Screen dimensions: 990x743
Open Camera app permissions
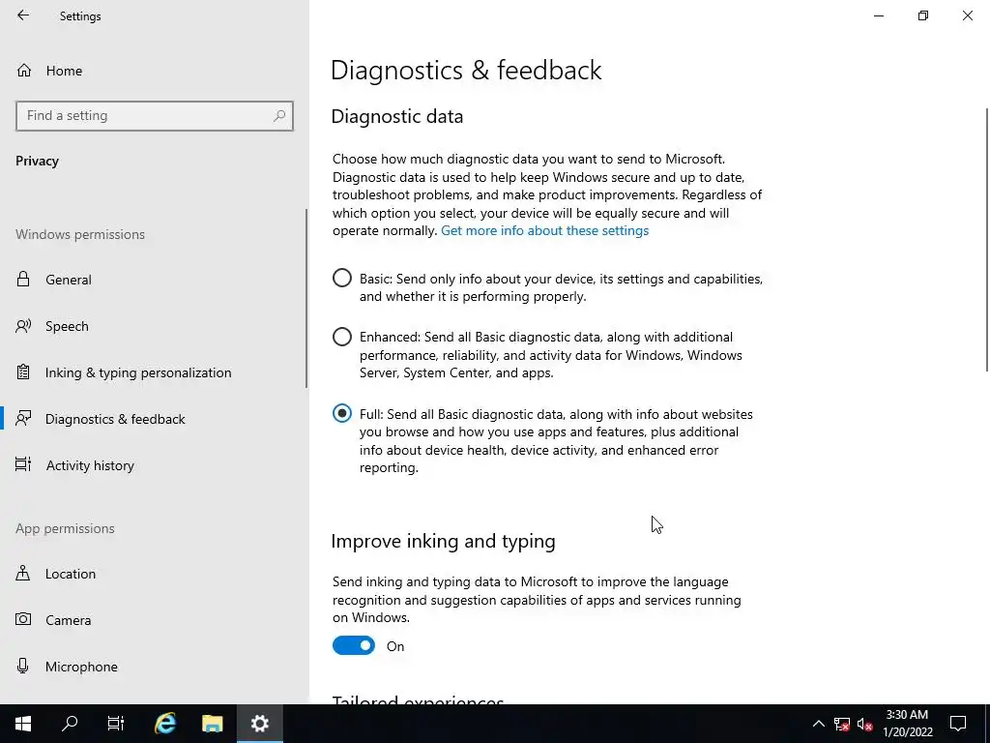[x=153, y=620]
